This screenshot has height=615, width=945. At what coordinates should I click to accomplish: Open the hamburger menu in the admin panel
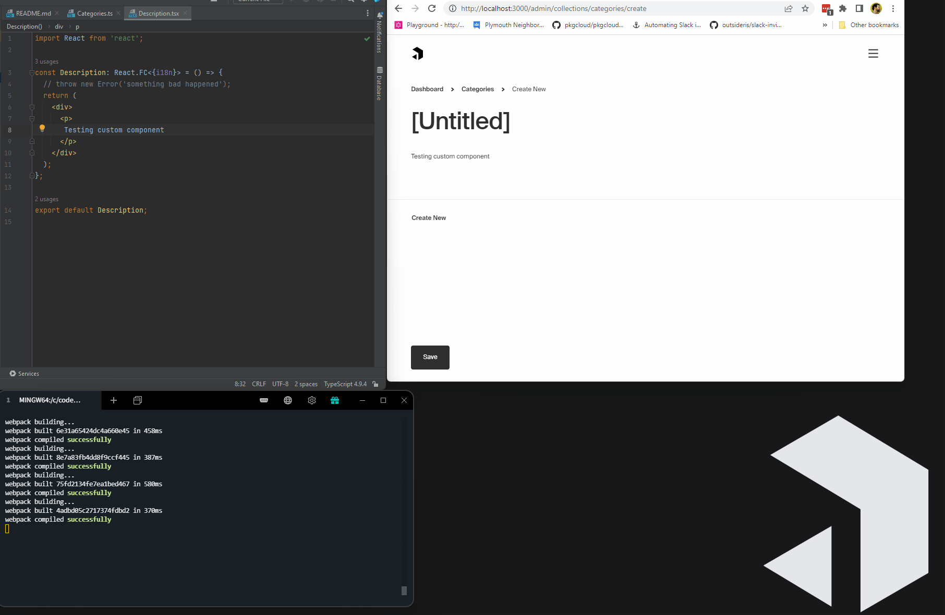coord(873,53)
